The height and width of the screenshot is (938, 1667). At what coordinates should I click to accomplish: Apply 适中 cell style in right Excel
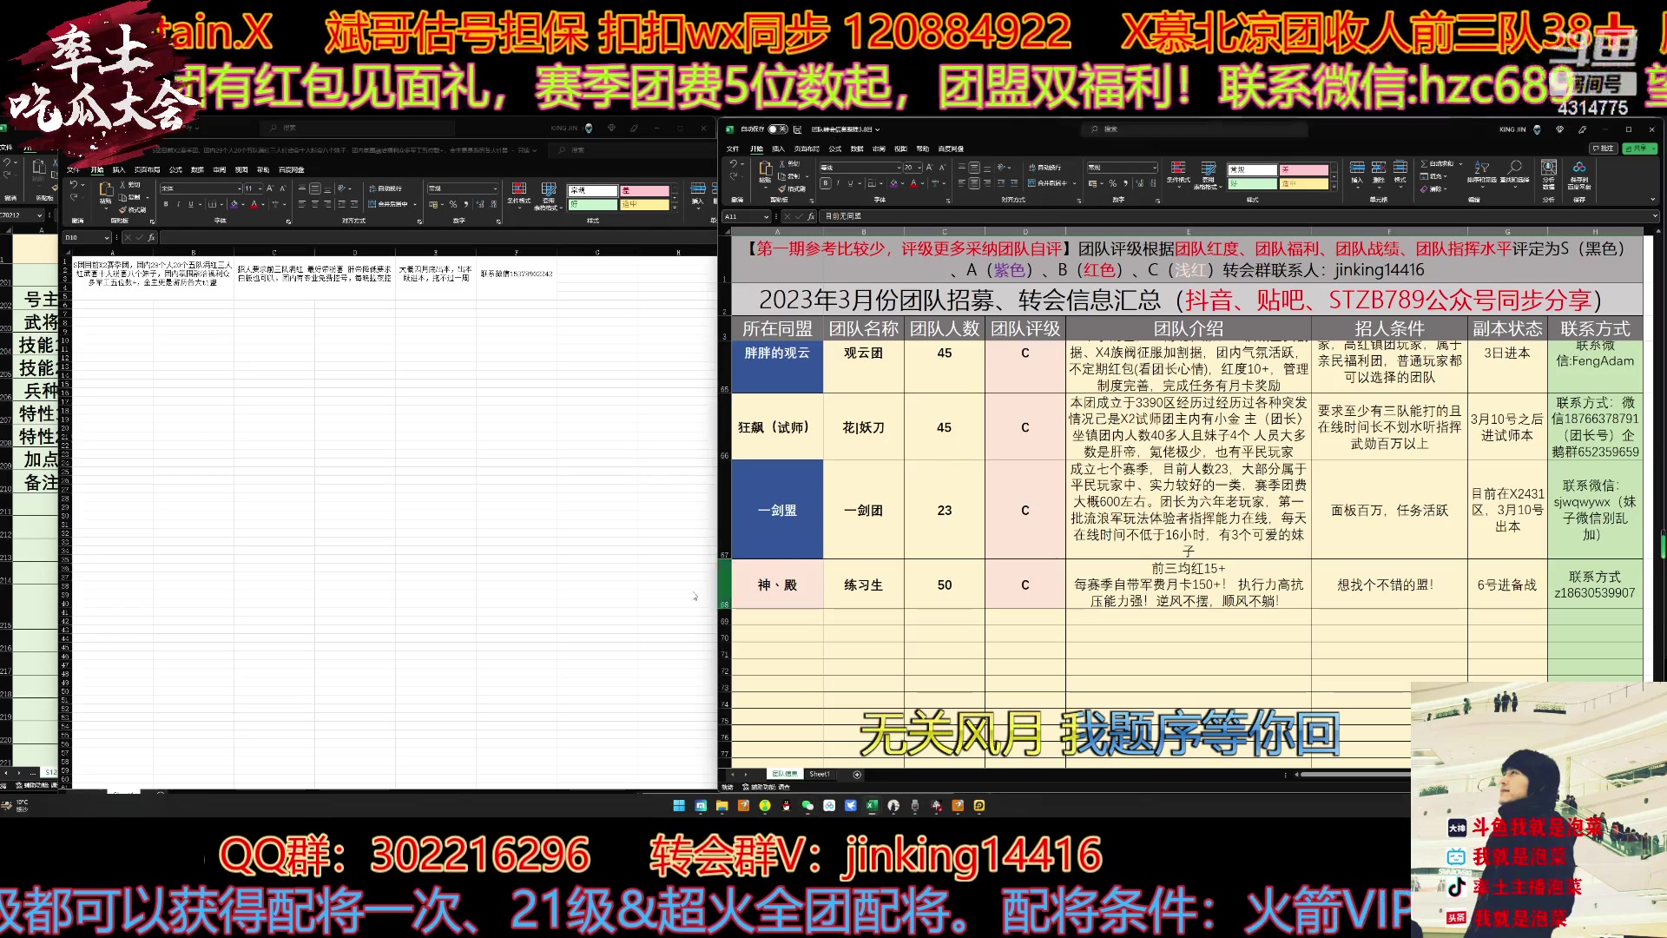(1304, 183)
